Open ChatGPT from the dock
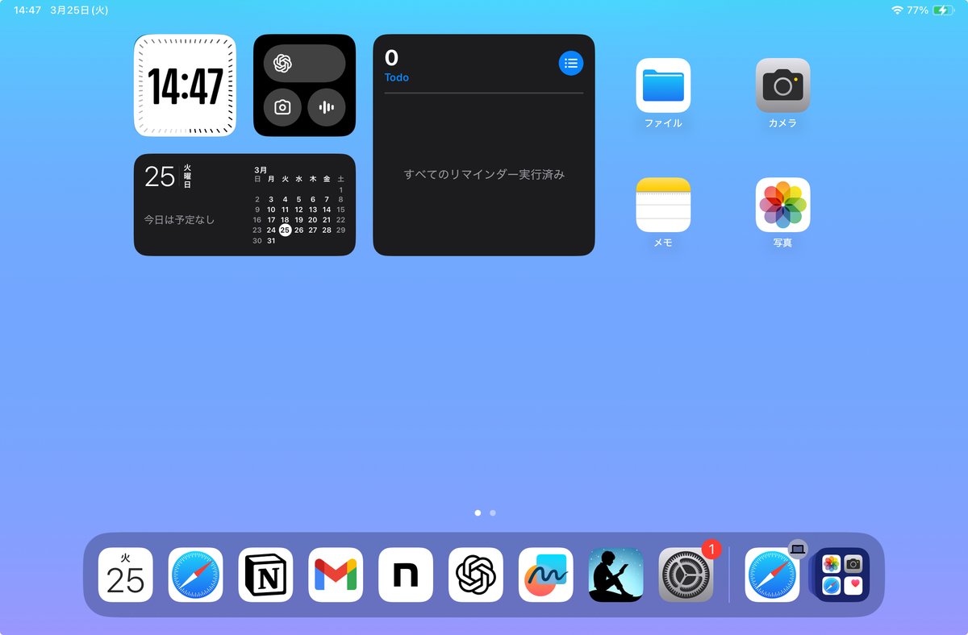Screen dimensions: 968x635 [x=475, y=575]
